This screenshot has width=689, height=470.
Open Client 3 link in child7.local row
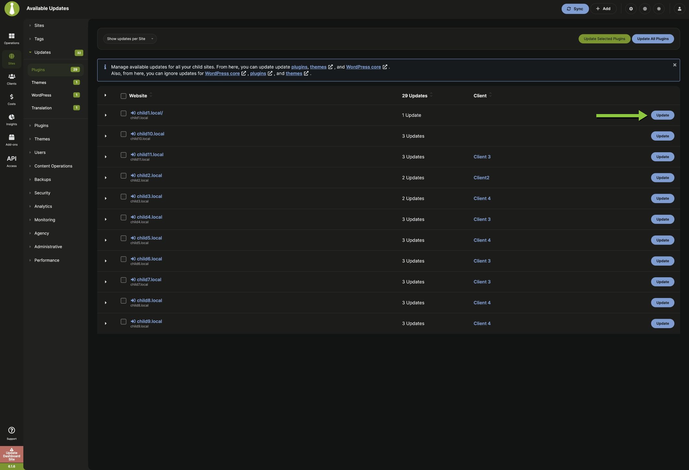482,282
